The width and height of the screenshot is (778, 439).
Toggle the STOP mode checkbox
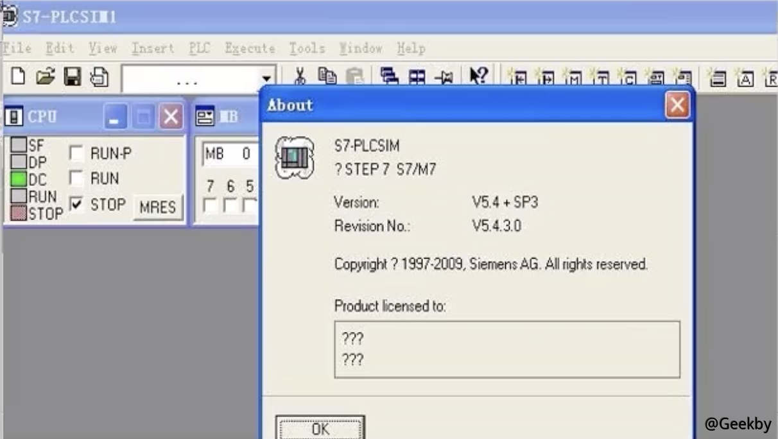point(76,205)
